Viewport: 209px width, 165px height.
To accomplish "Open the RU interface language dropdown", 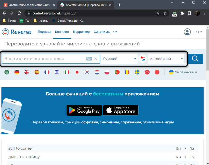I will click(198, 32).
